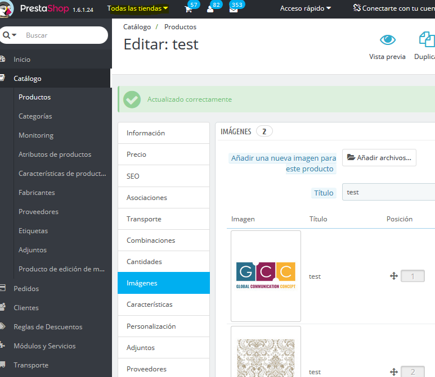435x377 pixels.
Task: Click the Título text input field
Action: point(388,192)
